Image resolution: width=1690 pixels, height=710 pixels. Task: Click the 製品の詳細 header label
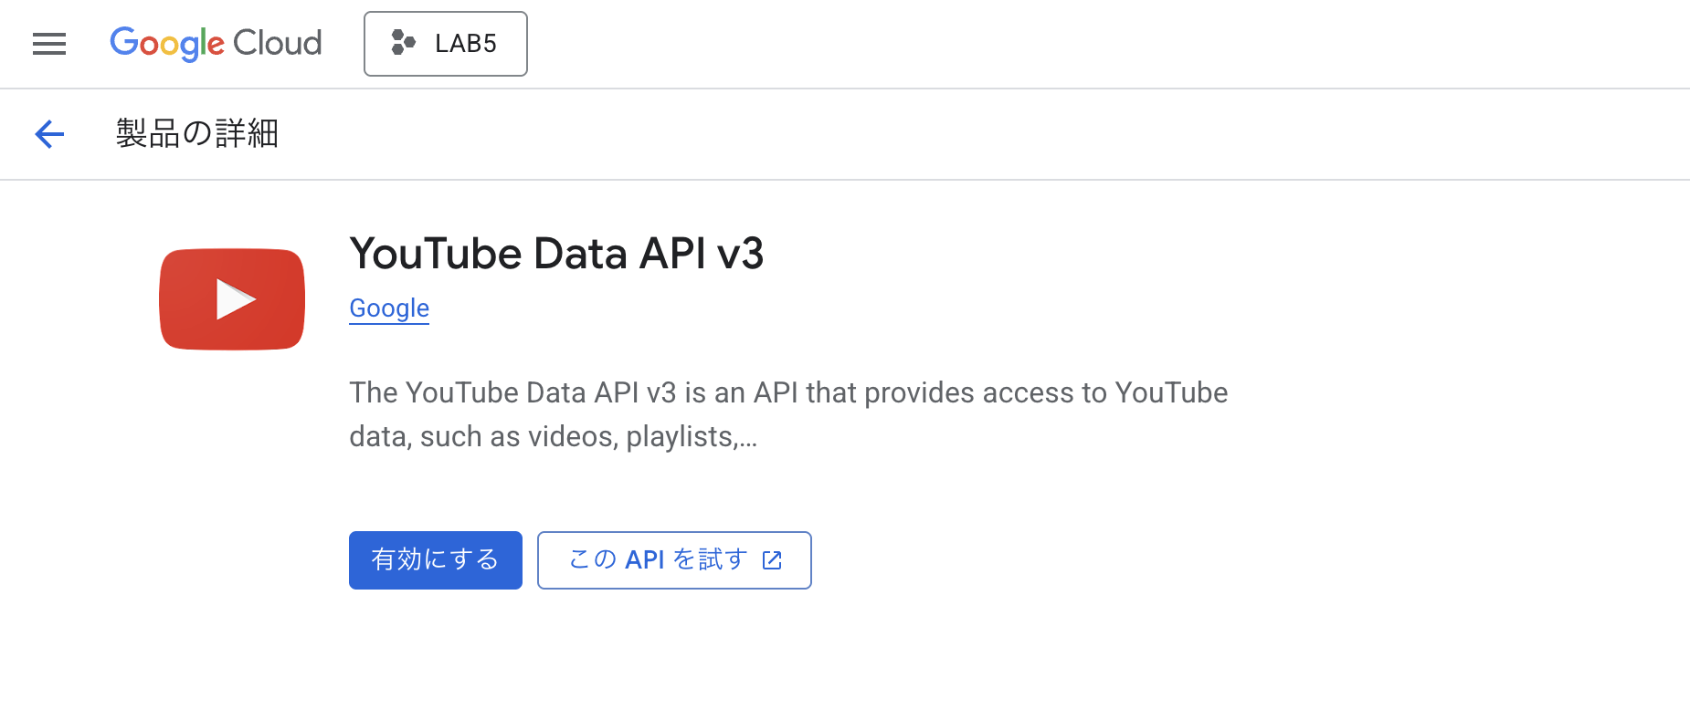point(195,133)
